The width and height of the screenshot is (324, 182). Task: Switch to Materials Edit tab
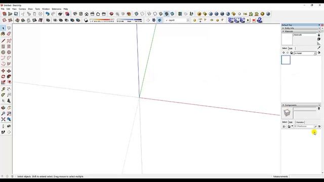pos(291,49)
